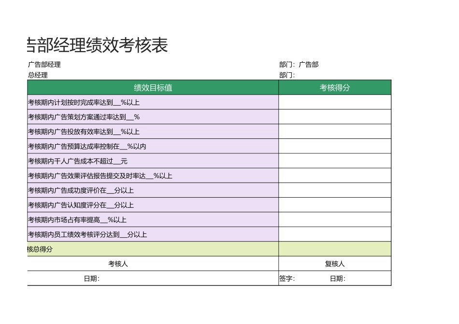
Task: Click the score cell for 广告效果评估报告
Action: tap(334, 175)
